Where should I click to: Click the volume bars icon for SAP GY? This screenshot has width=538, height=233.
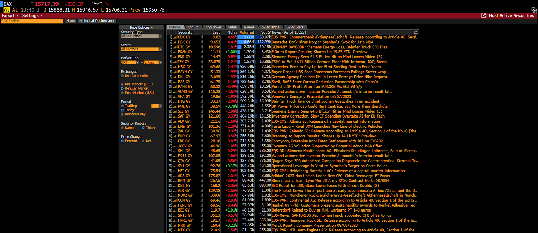[175, 116]
